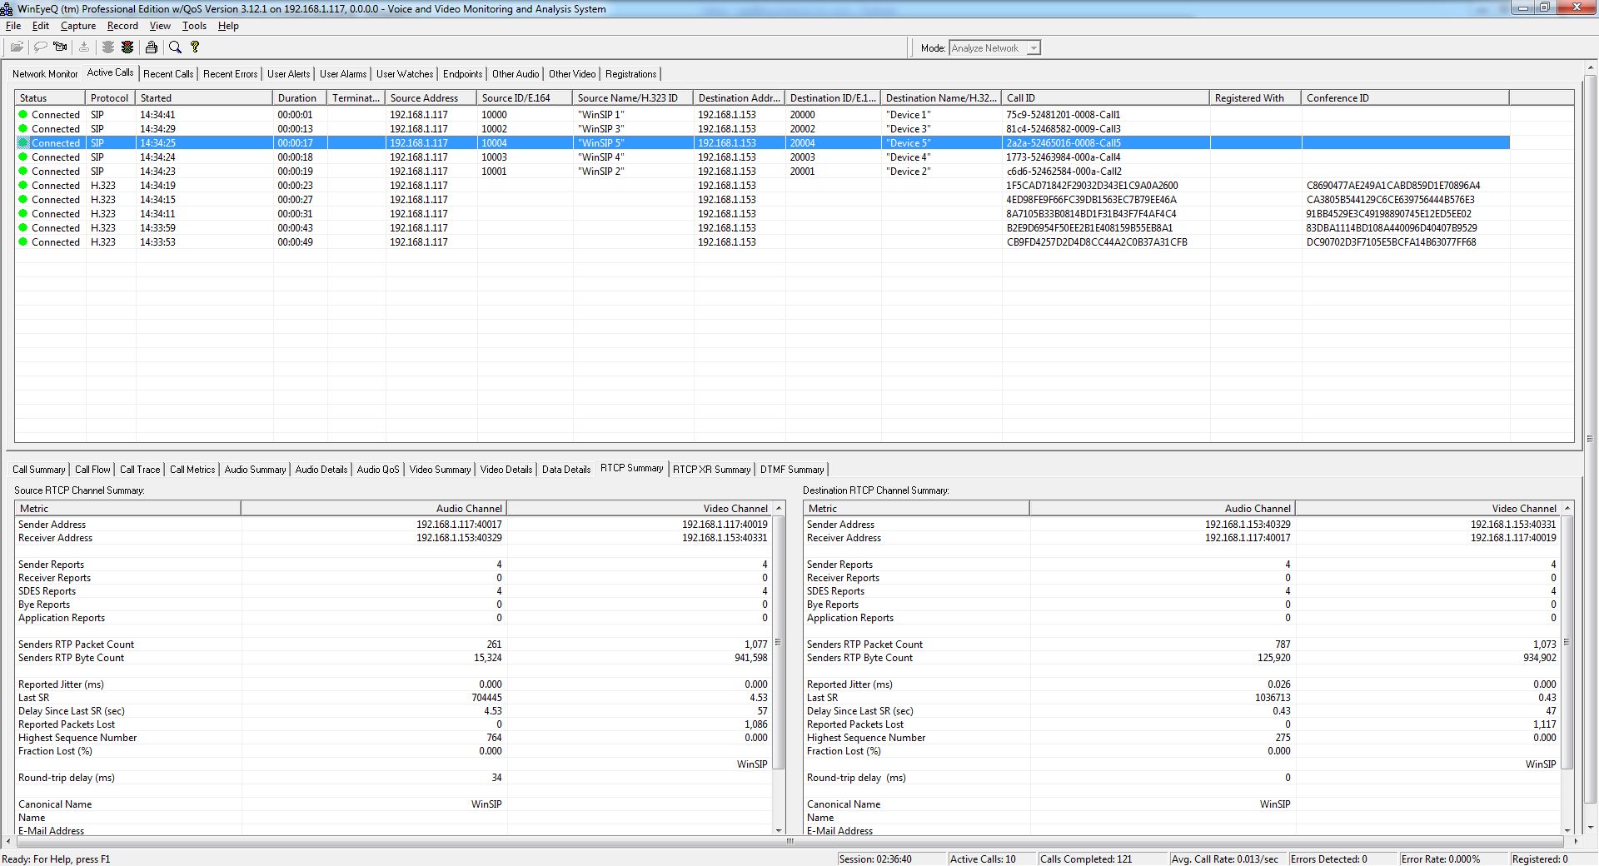The height and width of the screenshot is (866, 1599).
Task: Click the download tray toolbar icon
Action: tap(84, 47)
